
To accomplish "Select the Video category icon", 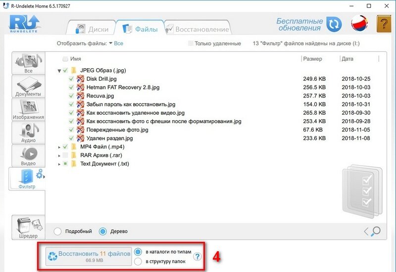I will coord(28,156).
